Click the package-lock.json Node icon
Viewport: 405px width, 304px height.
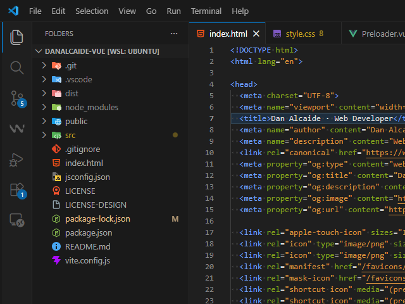pos(56,219)
